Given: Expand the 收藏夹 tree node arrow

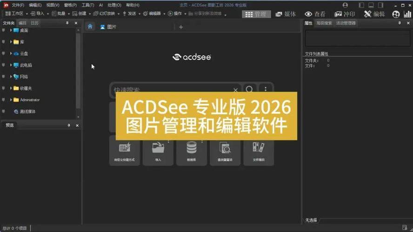Looking at the screenshot, I should 11,88.
